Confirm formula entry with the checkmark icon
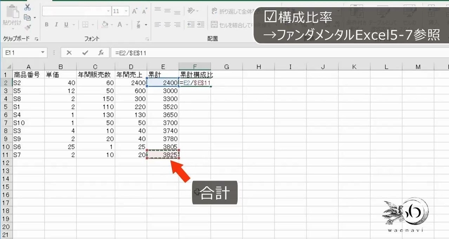 click(x=85, y=53)
